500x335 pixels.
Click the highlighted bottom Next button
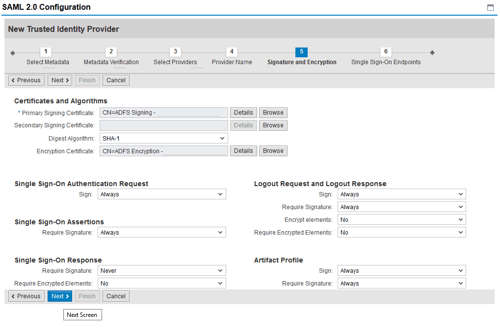coord(60,296)
